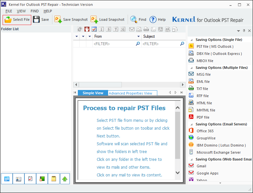Open the VIEW menu
The width and height of the screenshot is (253, 193).
tap(21, 11)
